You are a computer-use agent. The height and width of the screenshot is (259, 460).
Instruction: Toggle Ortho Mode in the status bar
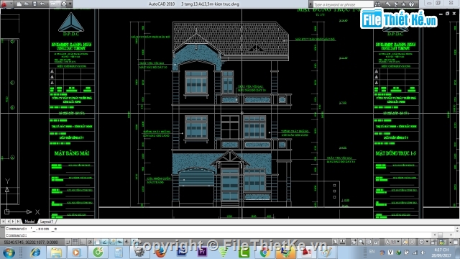(x=83, y=242)
